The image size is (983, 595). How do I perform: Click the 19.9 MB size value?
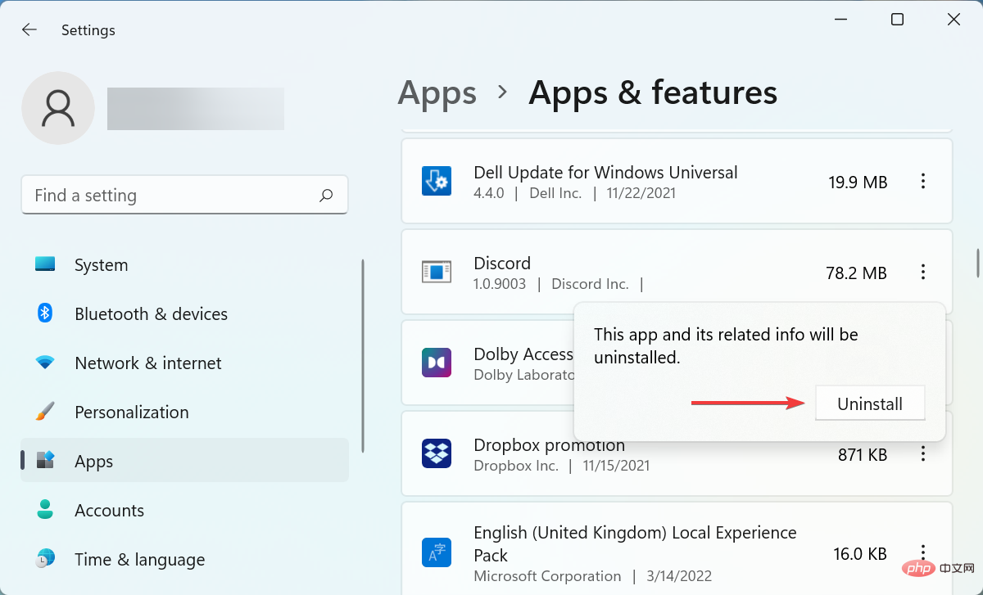(x=858, y=183)
